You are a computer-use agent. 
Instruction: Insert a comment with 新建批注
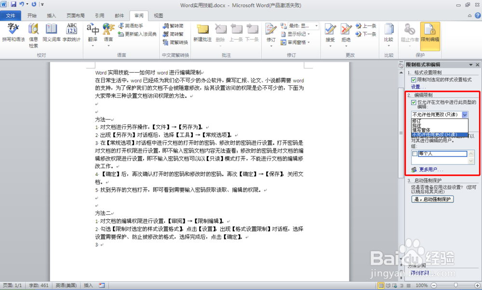202,33
